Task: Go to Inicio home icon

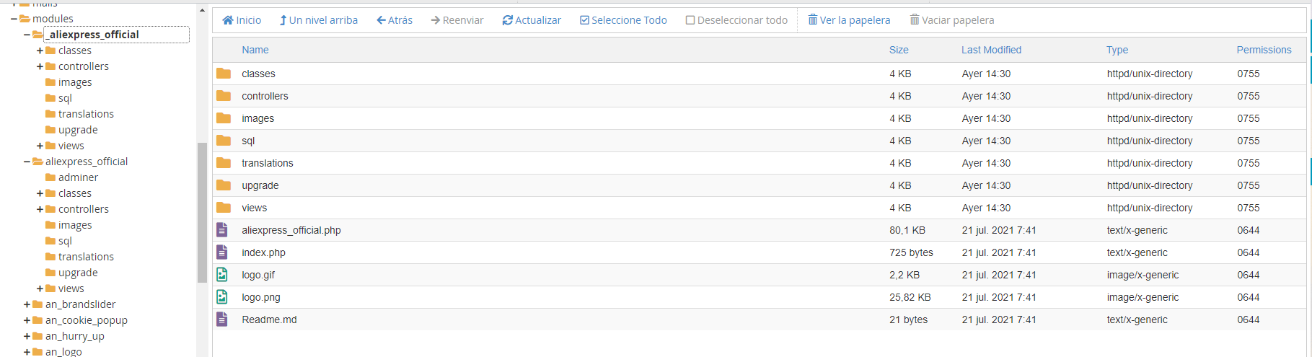Action: click(x=228, y=20)
